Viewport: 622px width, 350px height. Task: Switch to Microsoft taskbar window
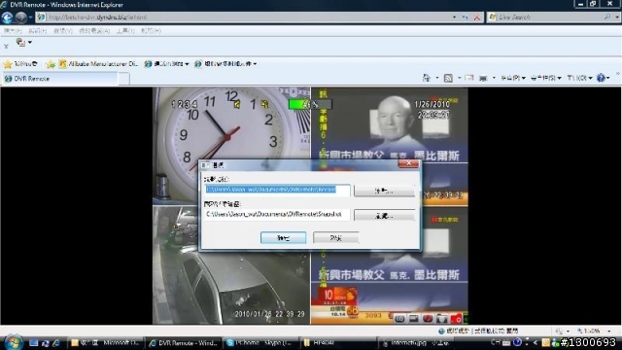[105, 343]
